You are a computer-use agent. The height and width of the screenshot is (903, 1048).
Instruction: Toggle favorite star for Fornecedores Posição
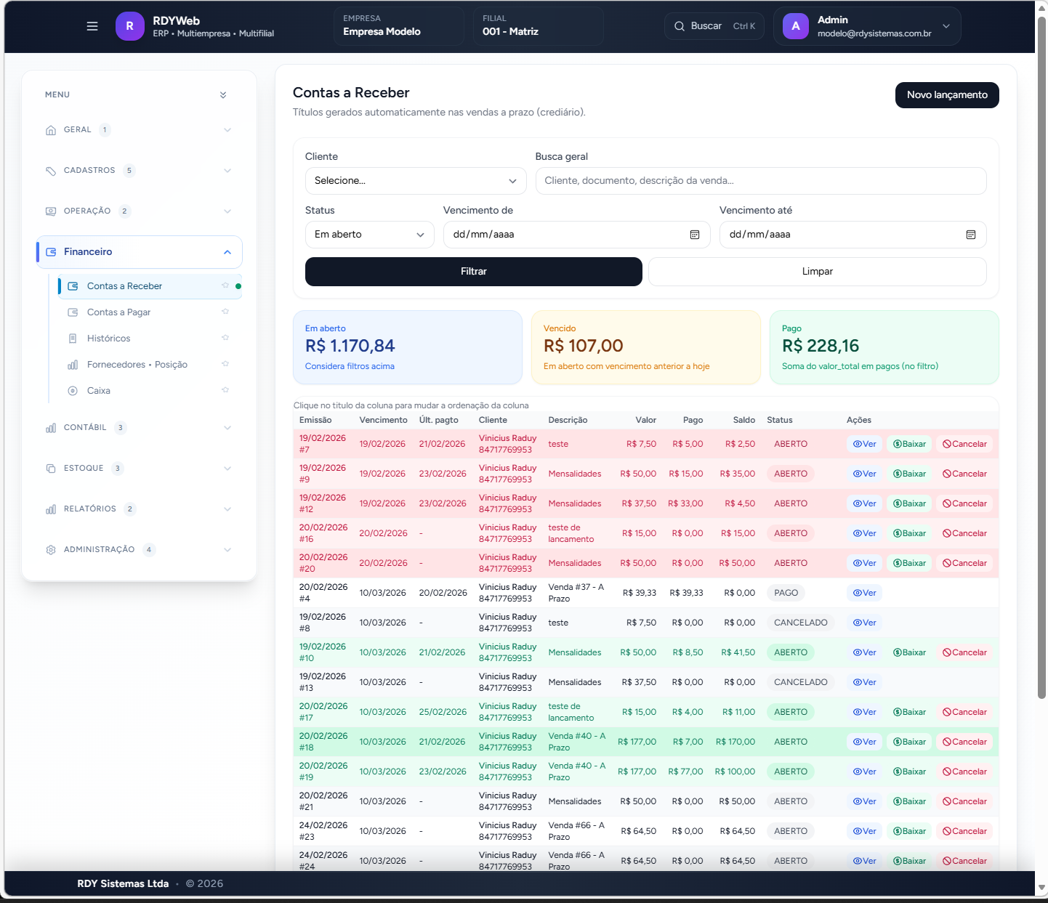tap(225, 364)
